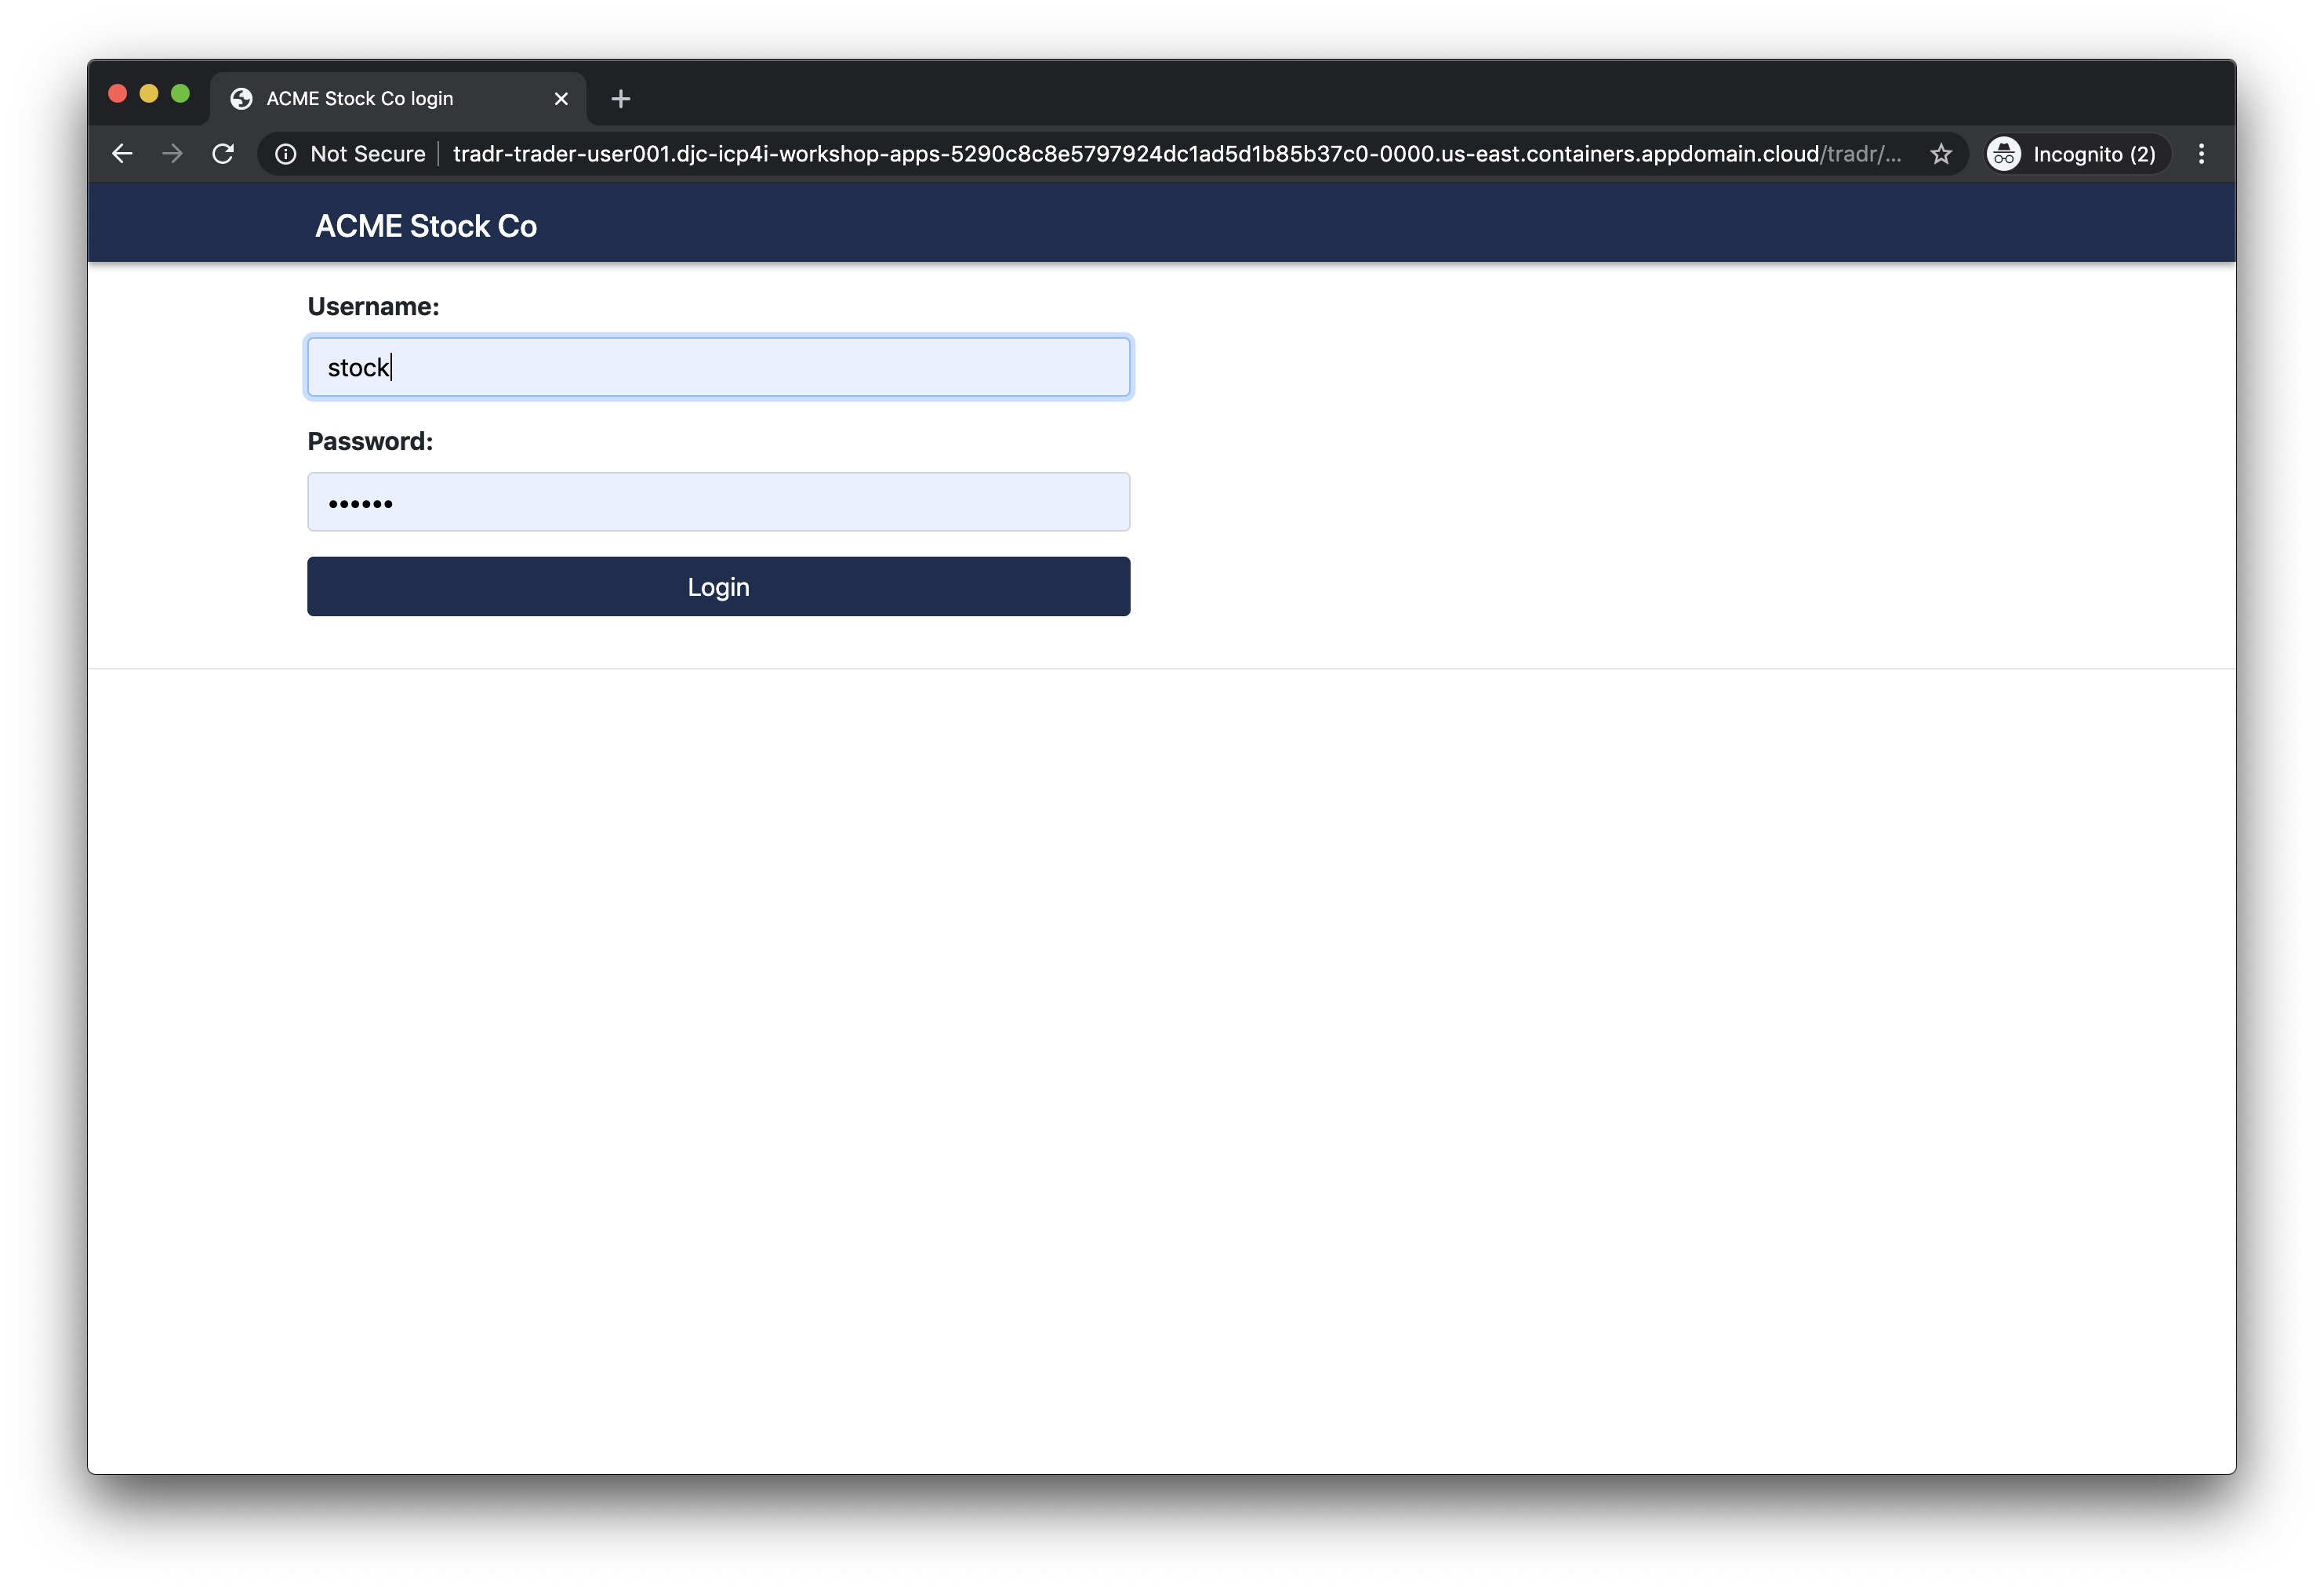Click the Login button
Screen dimensions: 2324x1590
(x=718, y=587)
